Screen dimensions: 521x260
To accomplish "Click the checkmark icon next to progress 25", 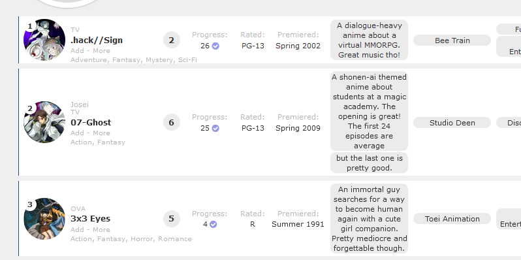I will point(215,128).
